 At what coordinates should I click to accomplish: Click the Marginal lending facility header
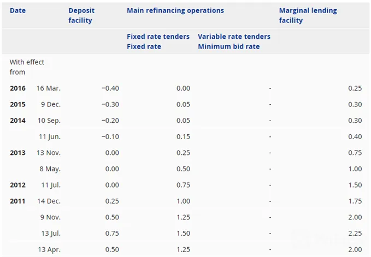[308, 15]
